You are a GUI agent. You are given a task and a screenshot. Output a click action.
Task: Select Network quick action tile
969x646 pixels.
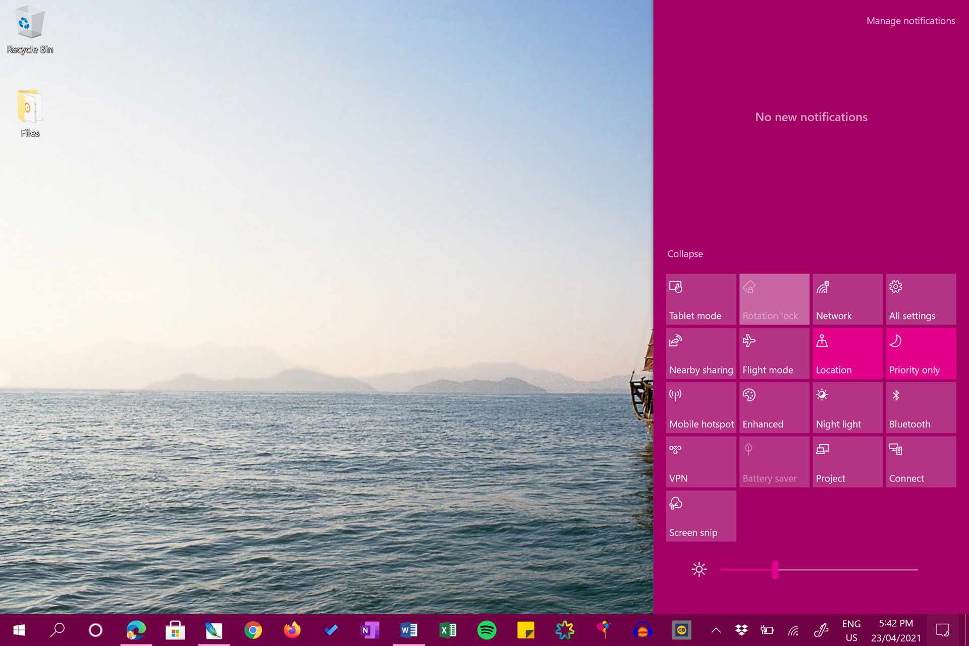pyautogui.click(x=847, y=298)
